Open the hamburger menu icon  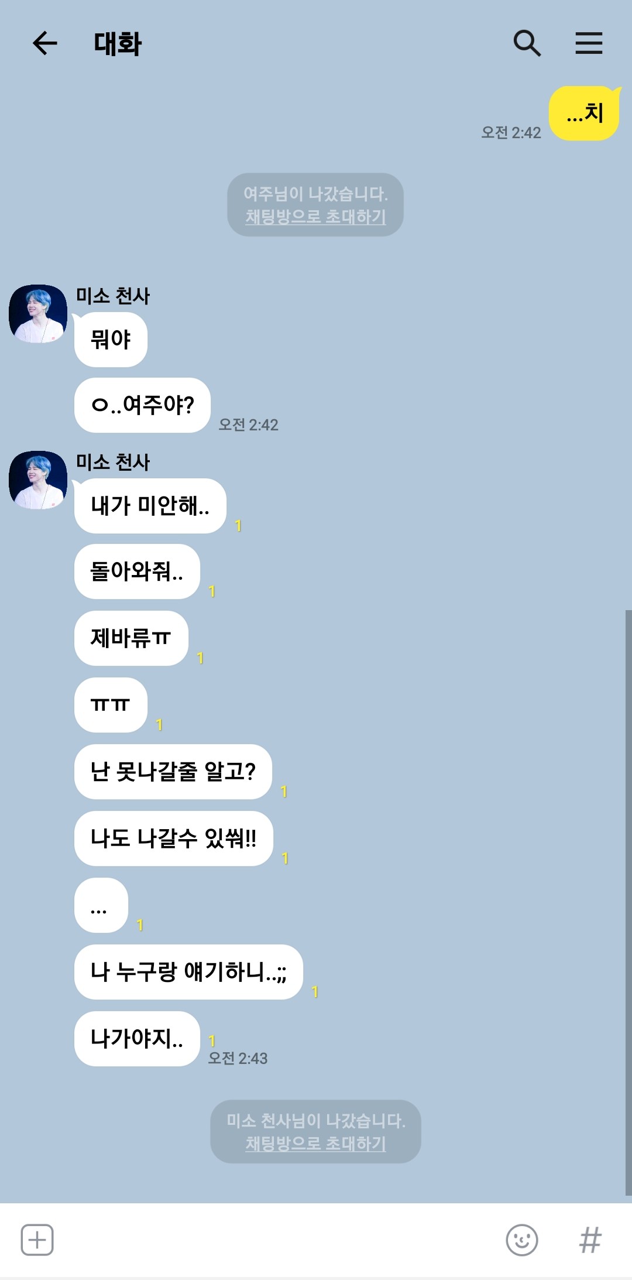pyautogui.click(x=589, y=43)
